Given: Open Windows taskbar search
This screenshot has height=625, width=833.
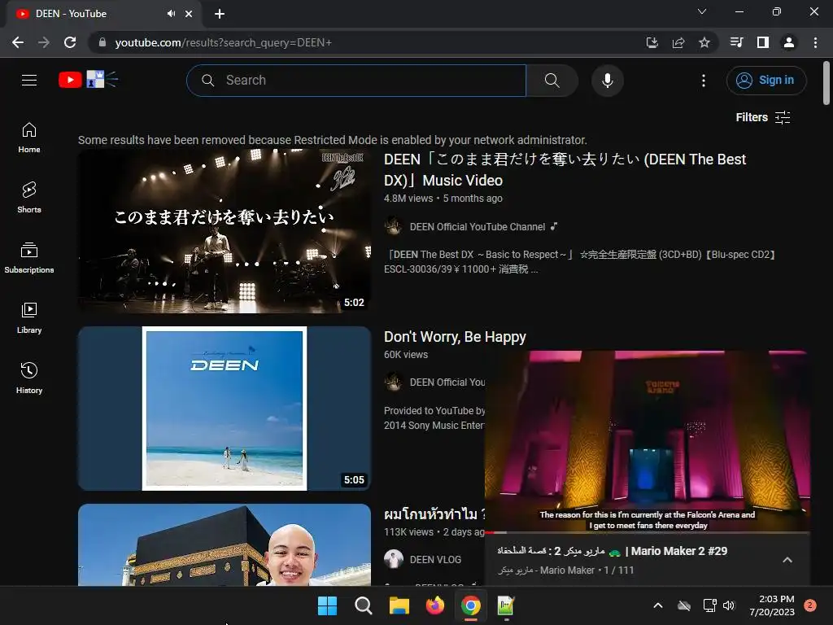Looking at the screenshot, I should tap(364, 605).
